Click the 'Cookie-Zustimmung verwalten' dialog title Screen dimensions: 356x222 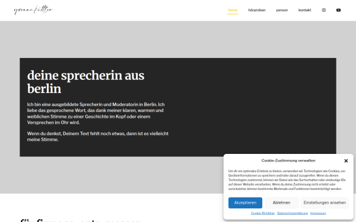coord(288,160)
